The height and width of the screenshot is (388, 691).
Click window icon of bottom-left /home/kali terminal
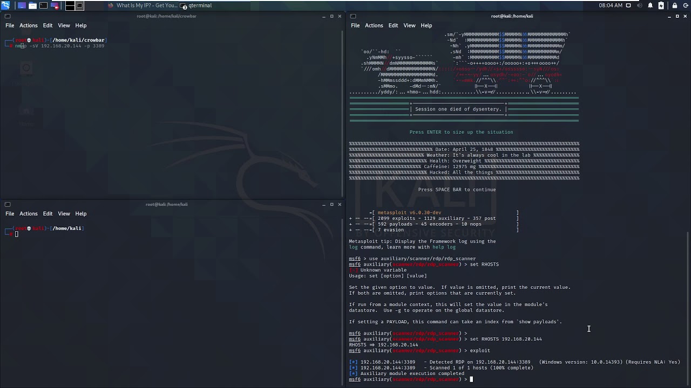pyautogui.click(x=8, y=204)
